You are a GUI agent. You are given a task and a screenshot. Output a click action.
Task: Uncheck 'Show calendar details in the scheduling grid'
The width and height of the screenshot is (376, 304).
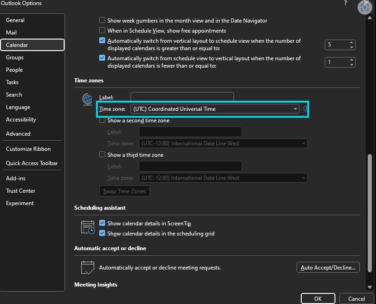pyautogui.click(x=102, y=233)
